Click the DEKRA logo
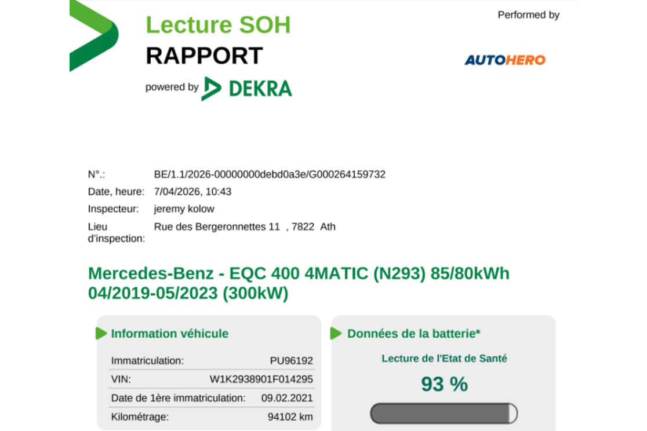The image size is (647, 431). click(x=247, y=89)
